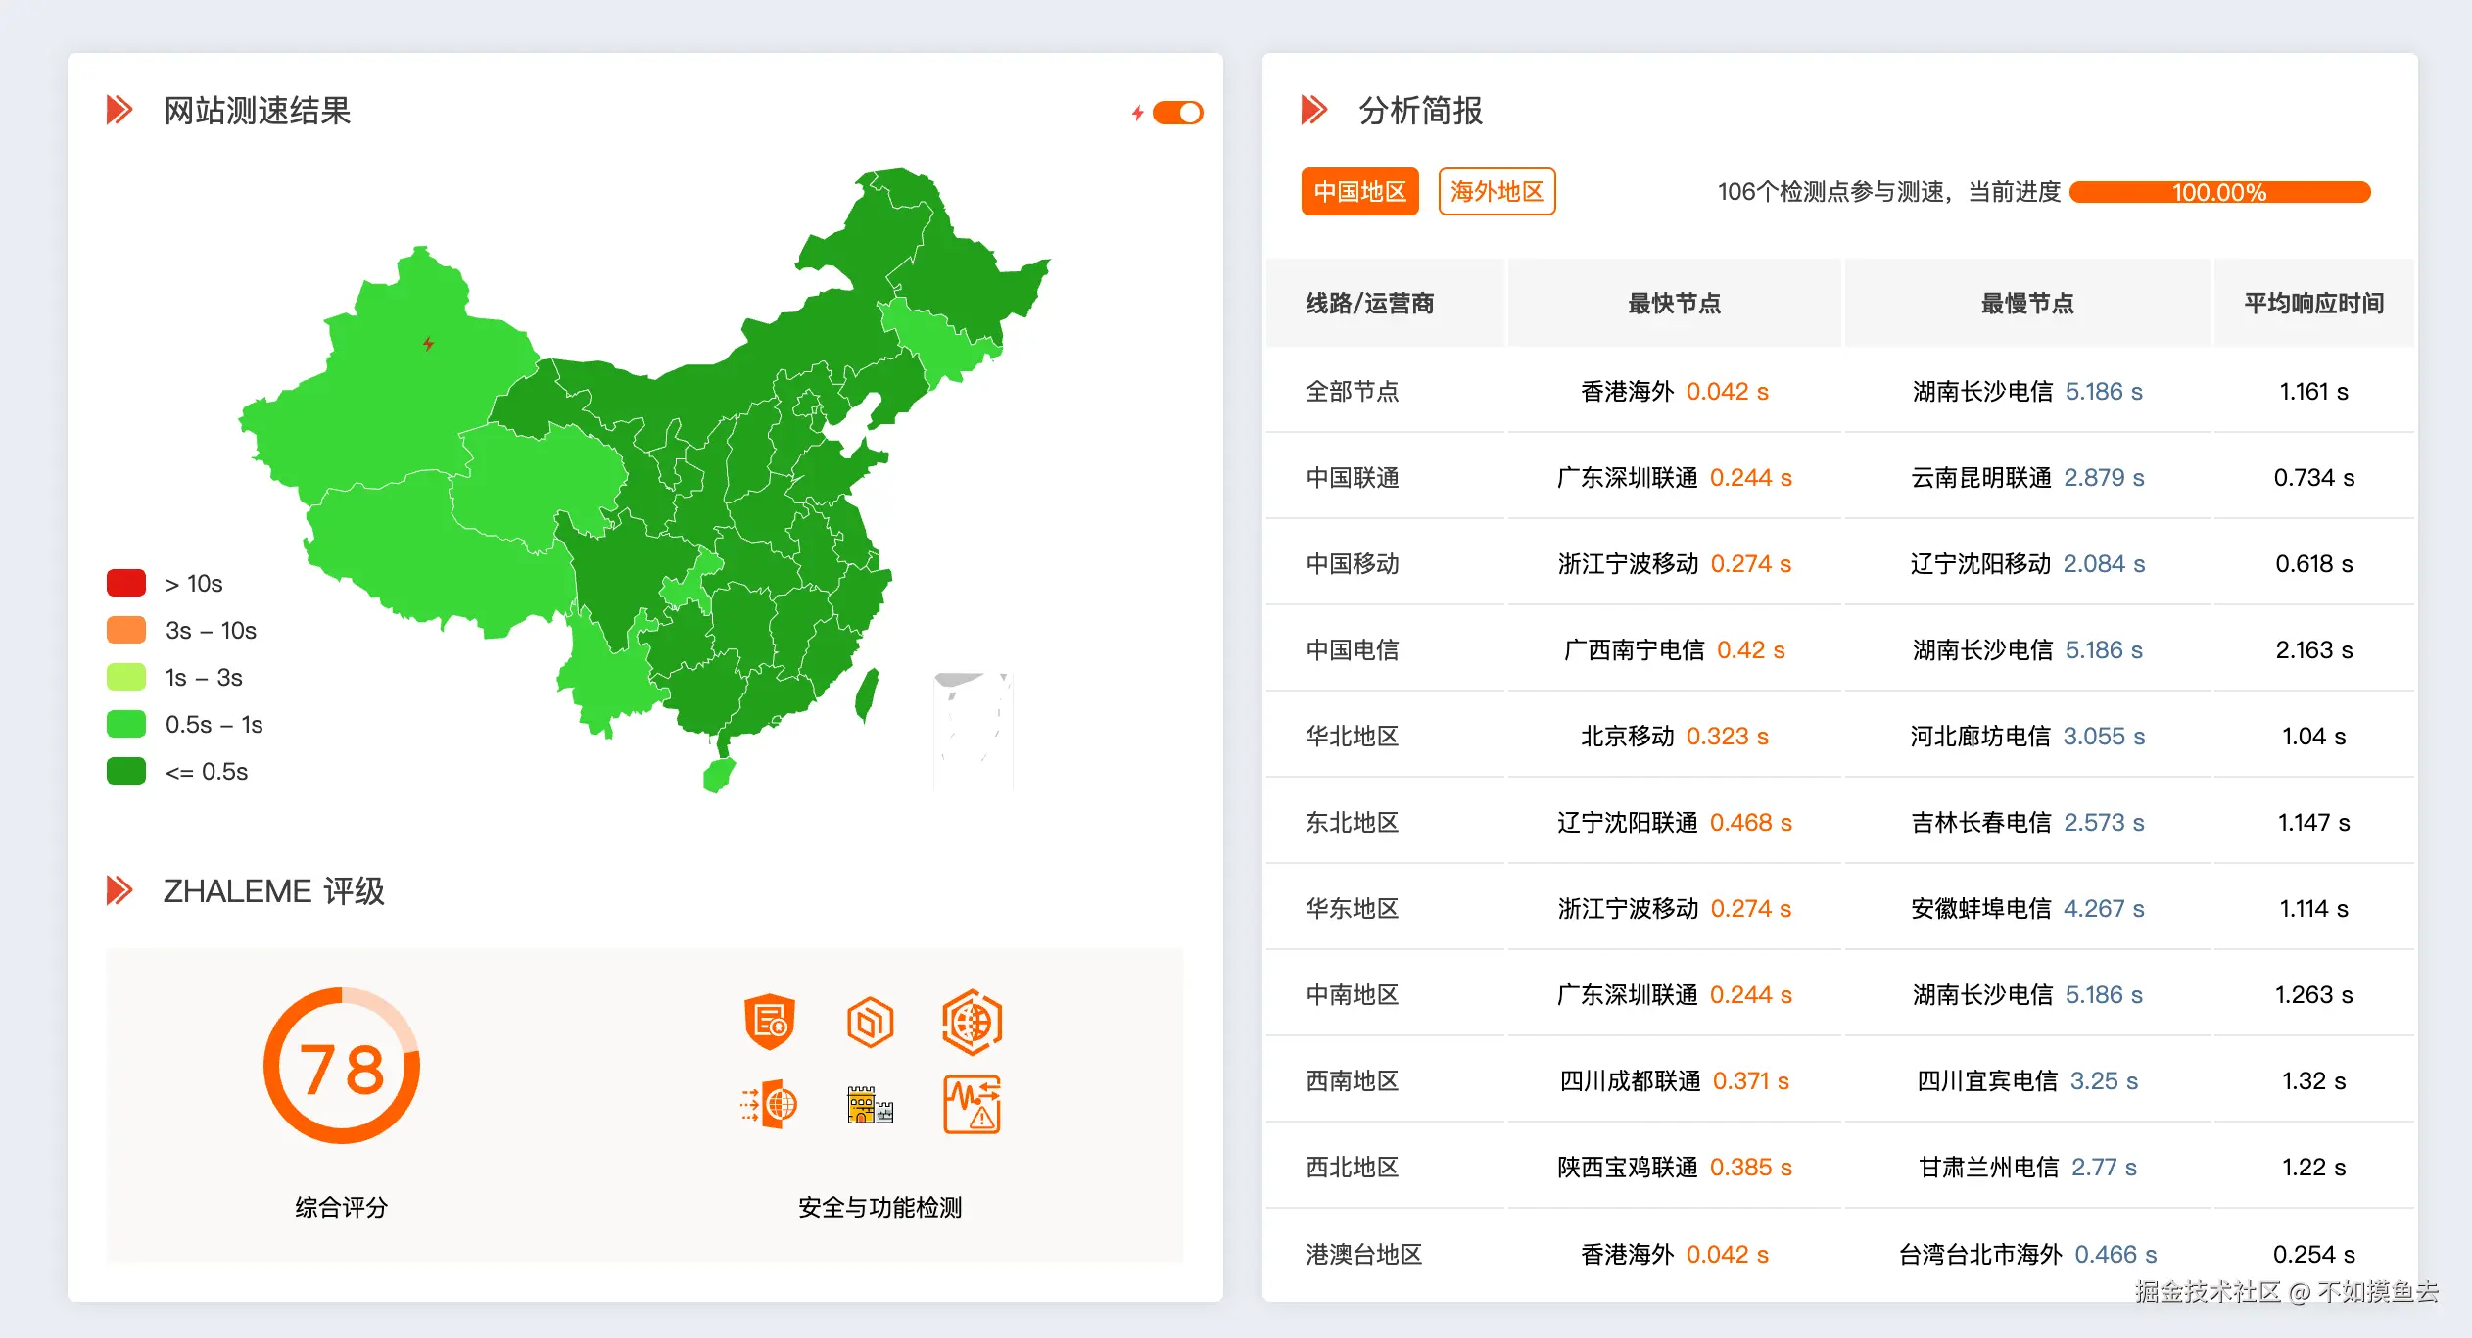
Task: Click the dark green <= 0.5s legend swatch
Action: coord(126,771)
